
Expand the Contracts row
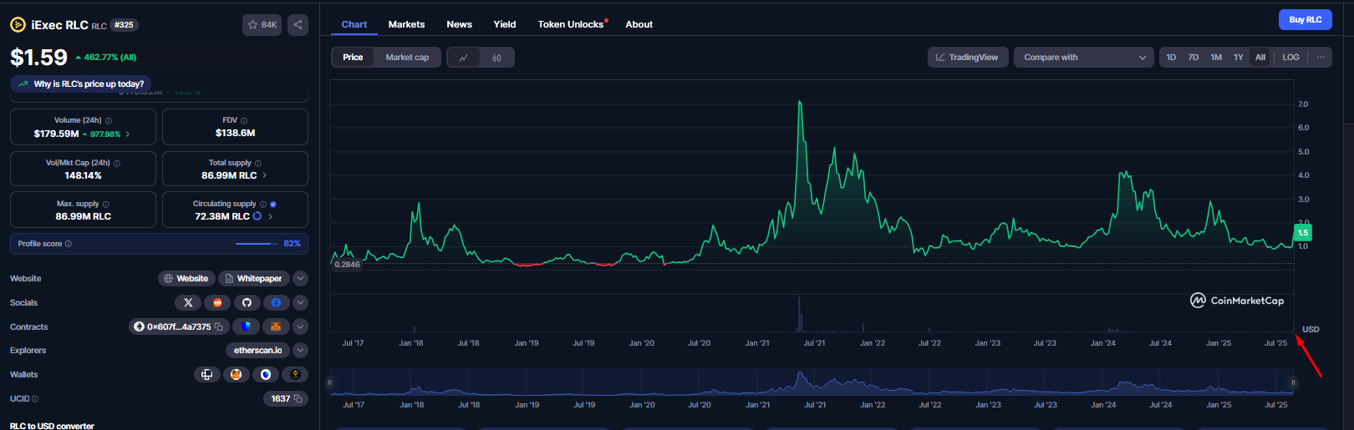click(x=301, y=326)
